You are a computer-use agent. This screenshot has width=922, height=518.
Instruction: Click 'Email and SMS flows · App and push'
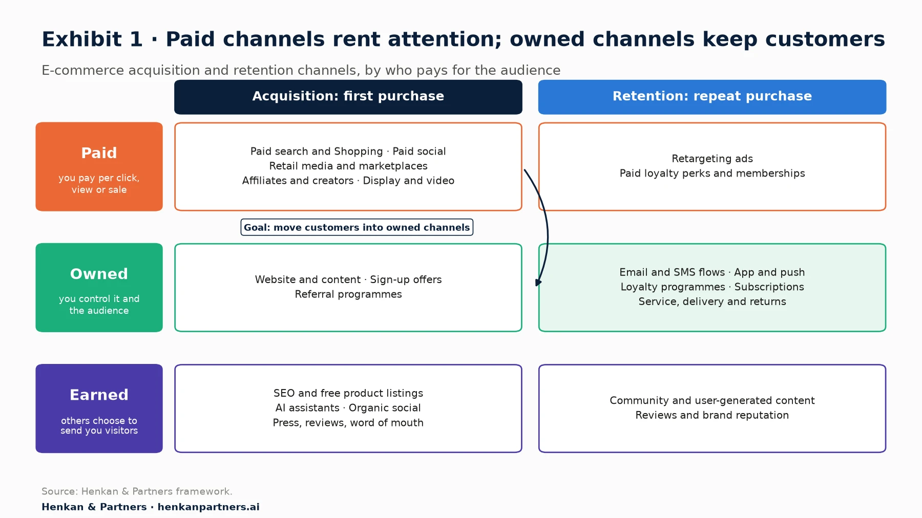[x=712, y=272]
